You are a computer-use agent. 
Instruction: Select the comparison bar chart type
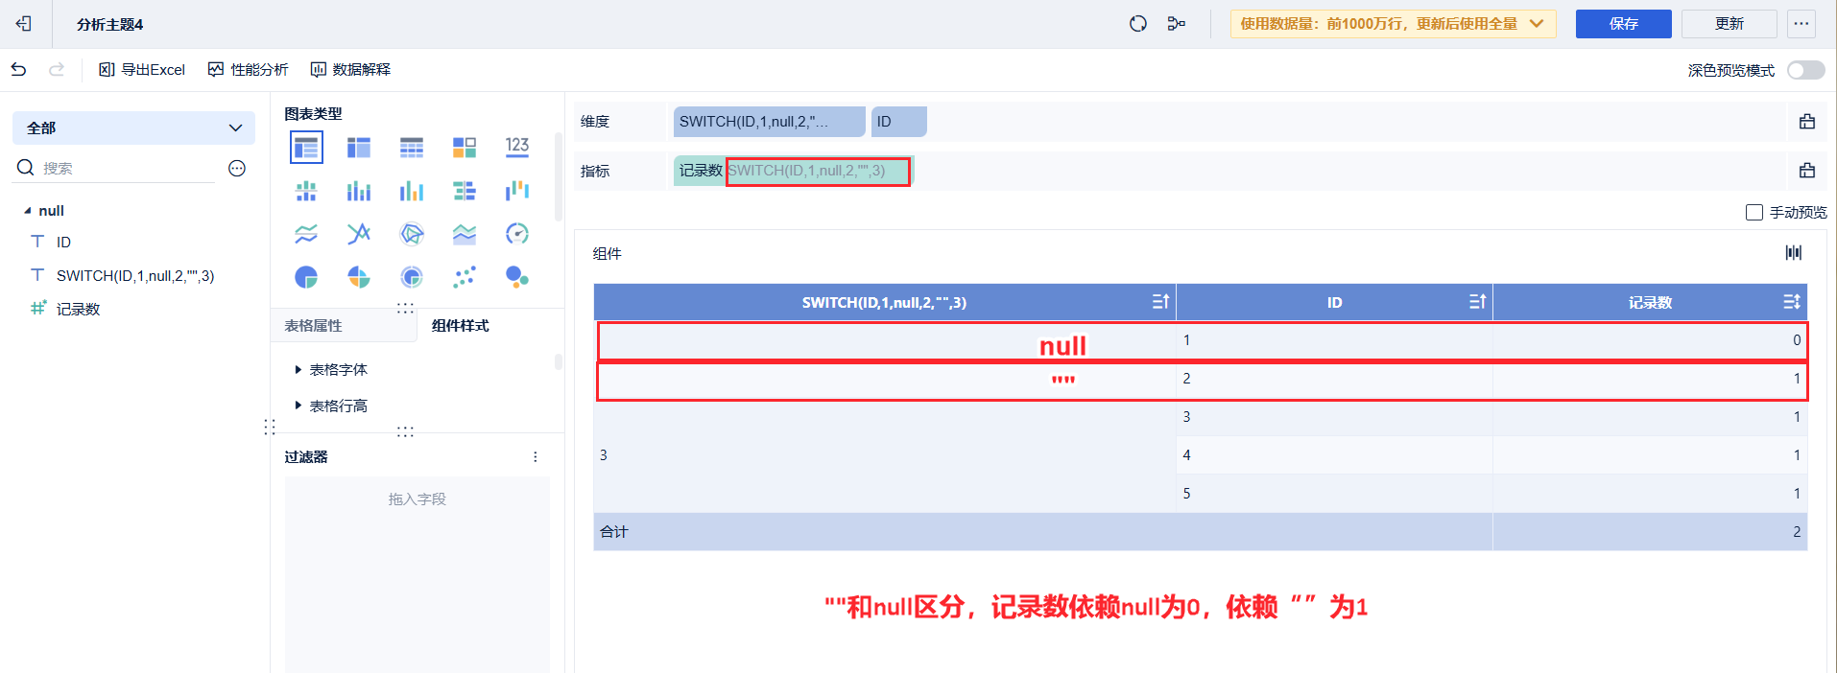[465, 191]
